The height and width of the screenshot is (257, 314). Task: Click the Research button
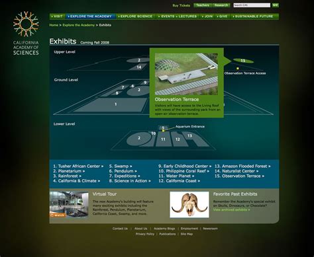(221, 5)
